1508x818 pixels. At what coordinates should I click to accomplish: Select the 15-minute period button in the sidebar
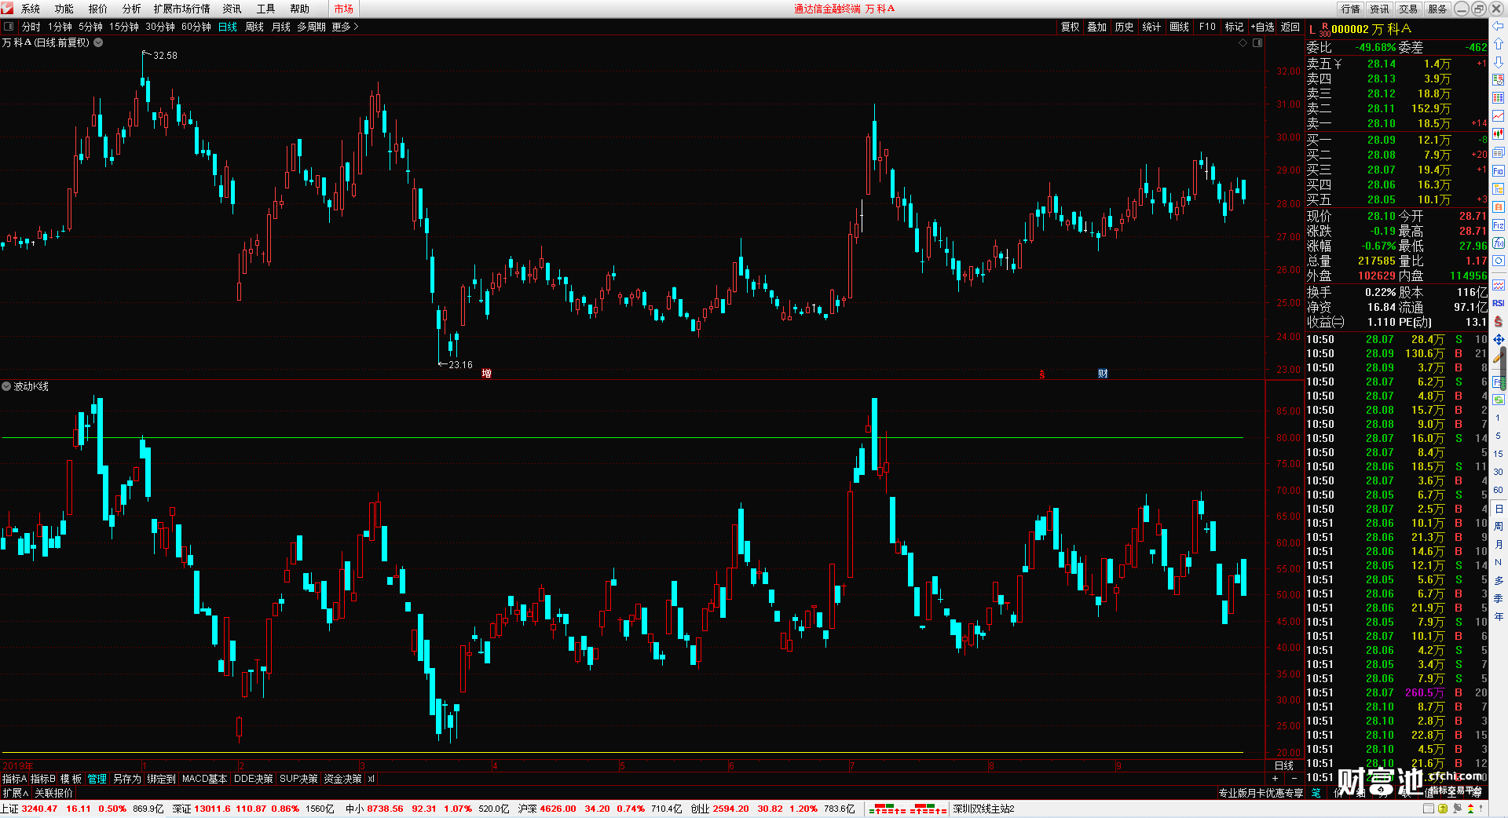(1498, 454)
